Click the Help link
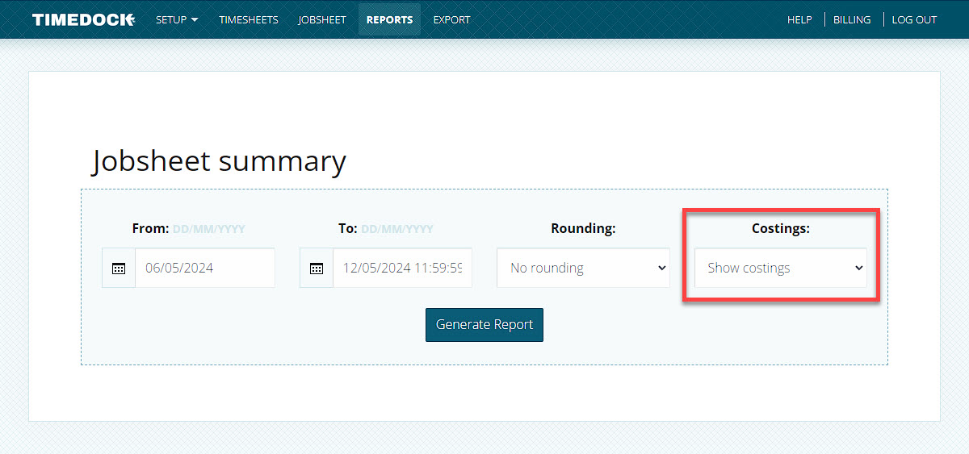The image size is (969, 454). pos(799,19)
